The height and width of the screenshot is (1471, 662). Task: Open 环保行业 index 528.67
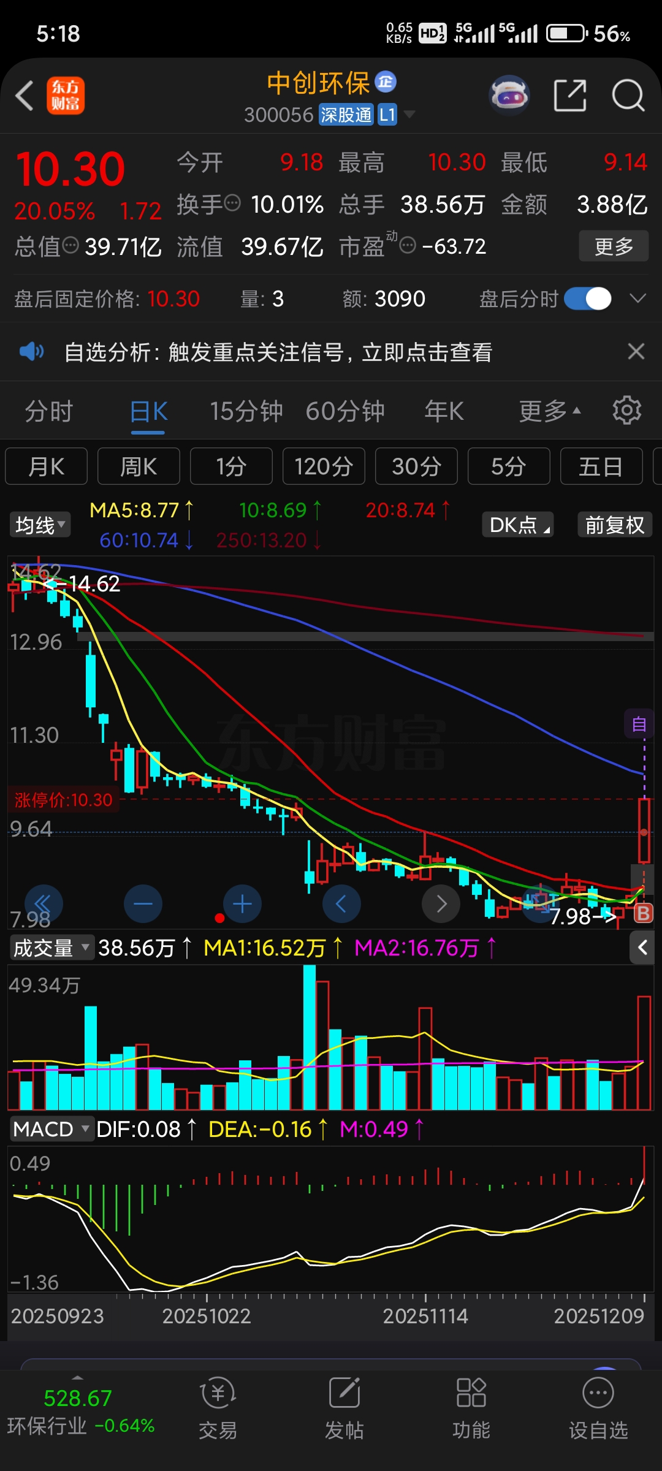coord(80,1412)
